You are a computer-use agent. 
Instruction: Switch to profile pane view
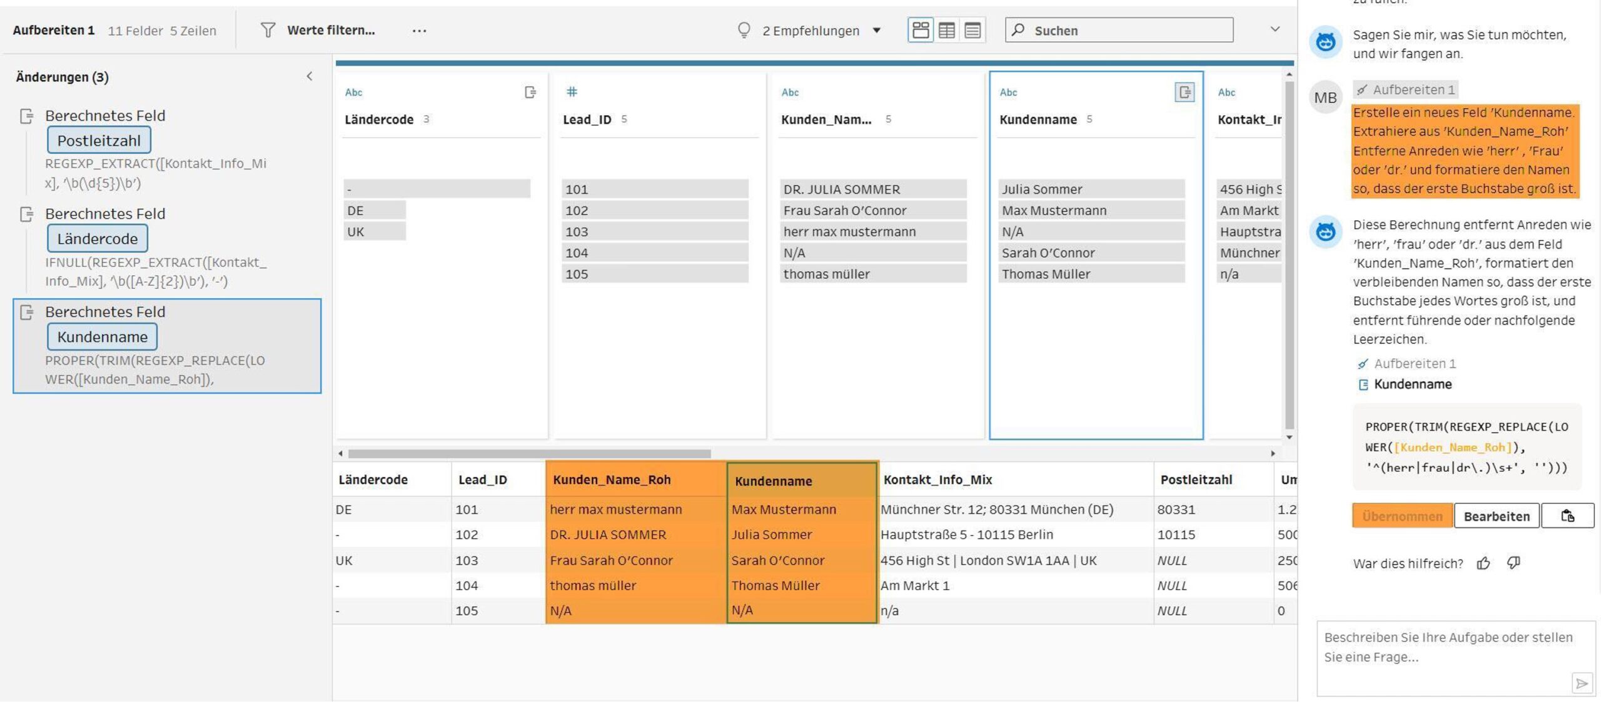[921, 30]
